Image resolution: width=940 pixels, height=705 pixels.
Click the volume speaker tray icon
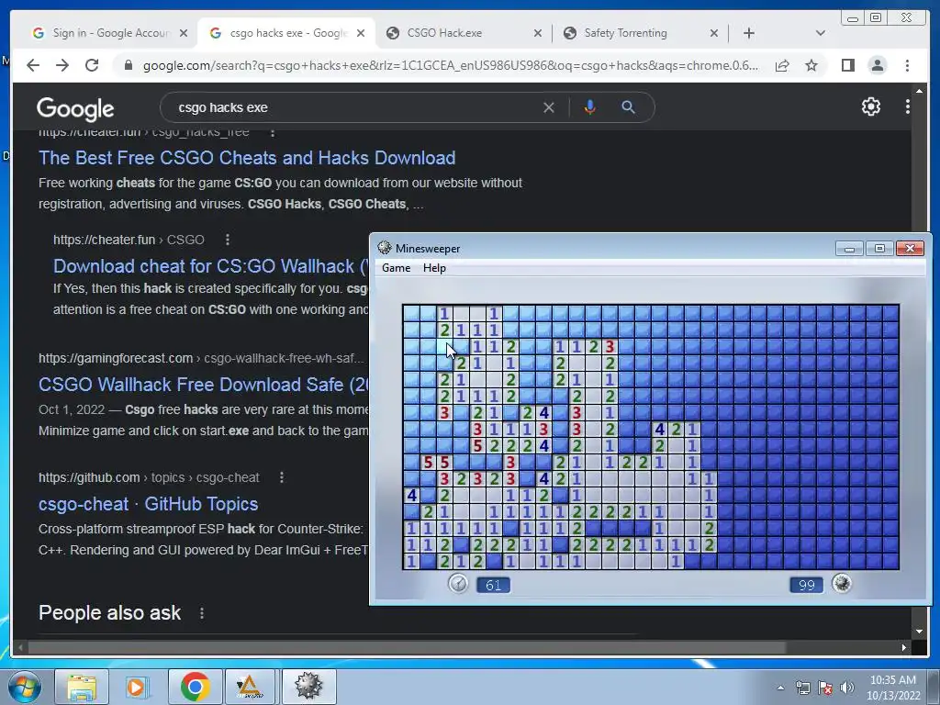(x=847, y=688)
